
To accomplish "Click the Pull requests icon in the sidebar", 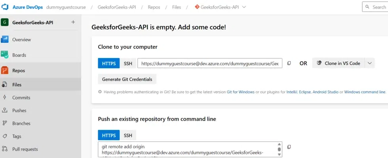I will (x=4, y=149).
